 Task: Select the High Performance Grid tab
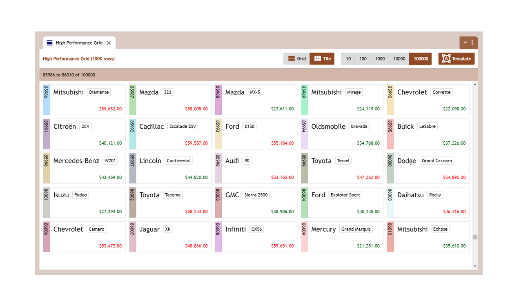point(79,43)
